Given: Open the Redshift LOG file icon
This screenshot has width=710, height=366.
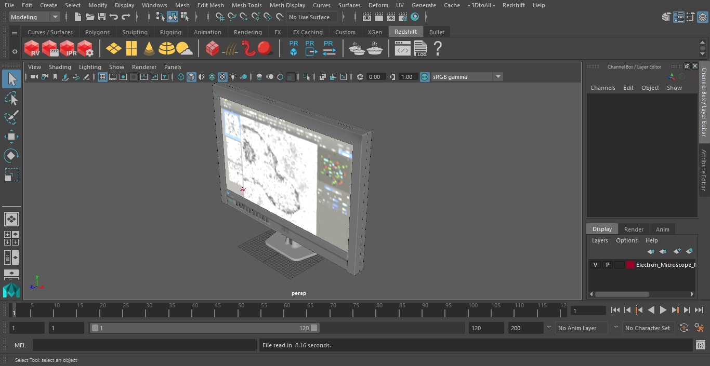Looking at the screenshot, I should [420, 49].
